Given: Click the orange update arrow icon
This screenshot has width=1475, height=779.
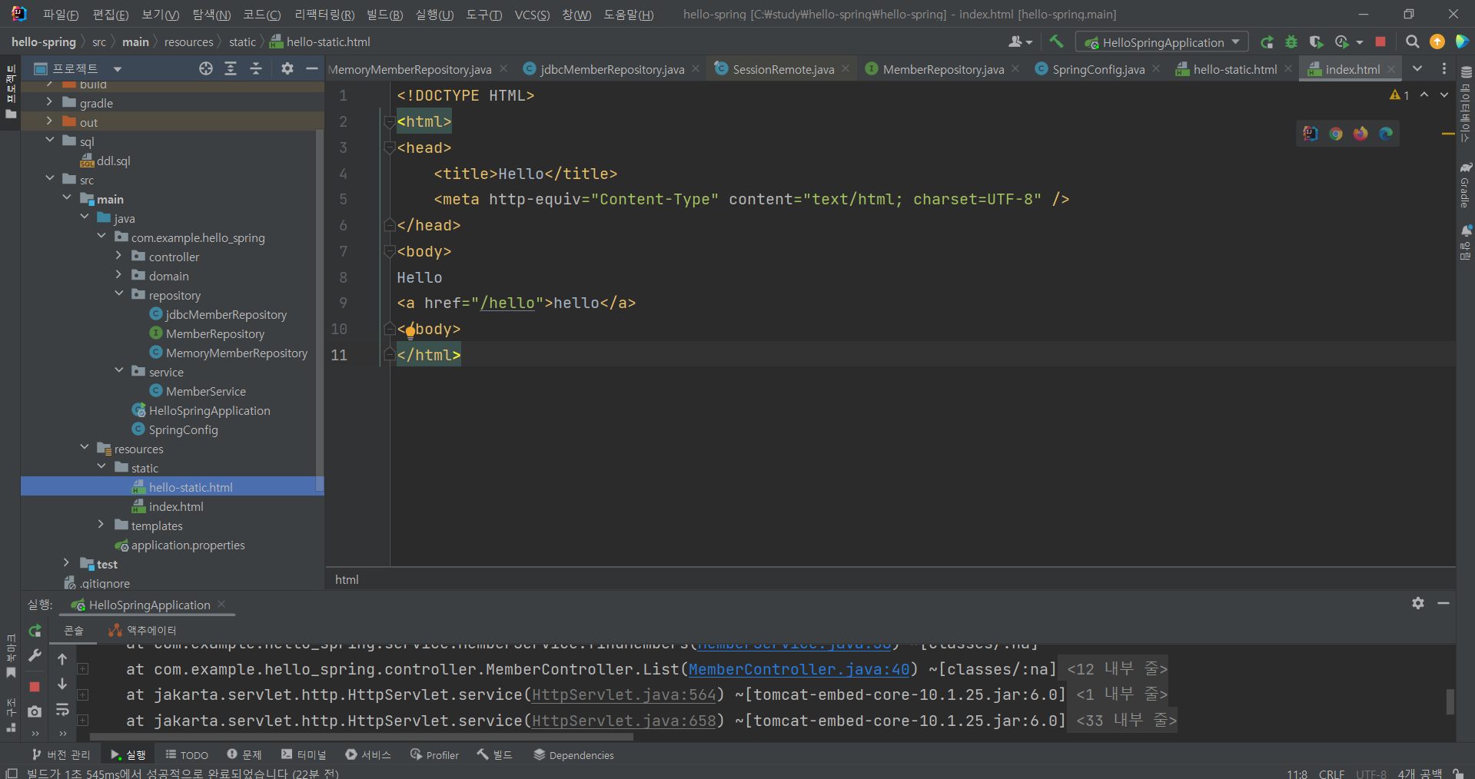Looking at the screenshot, I should pos(1437,41).
